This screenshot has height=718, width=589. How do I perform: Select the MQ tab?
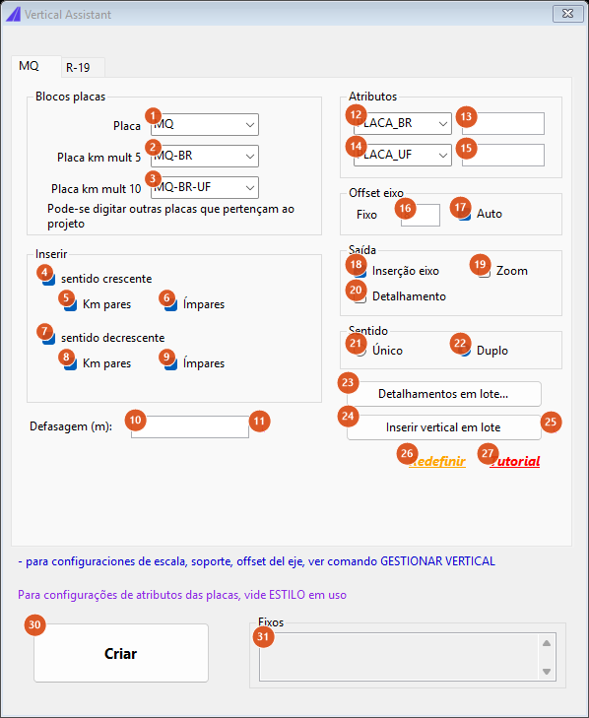click(x=29, y=66)
